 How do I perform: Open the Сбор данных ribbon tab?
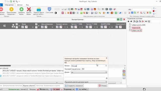(9, 5)
